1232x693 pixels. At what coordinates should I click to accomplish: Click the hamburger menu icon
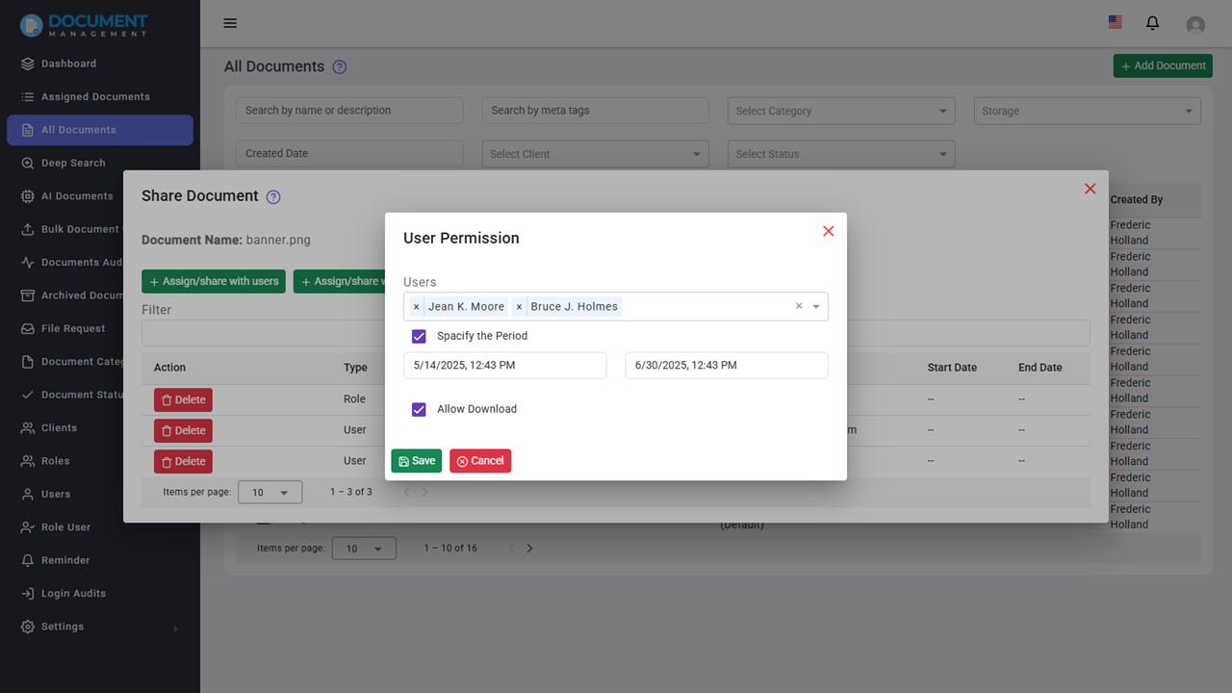click(230, 23)
